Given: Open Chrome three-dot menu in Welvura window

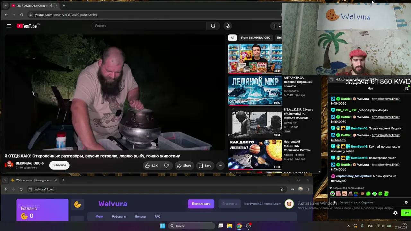Looking at the screenshot, I should (308, 189).
